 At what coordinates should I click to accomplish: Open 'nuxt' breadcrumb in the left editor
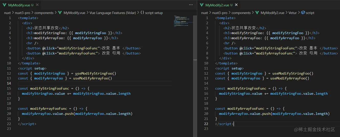(7, 13)
